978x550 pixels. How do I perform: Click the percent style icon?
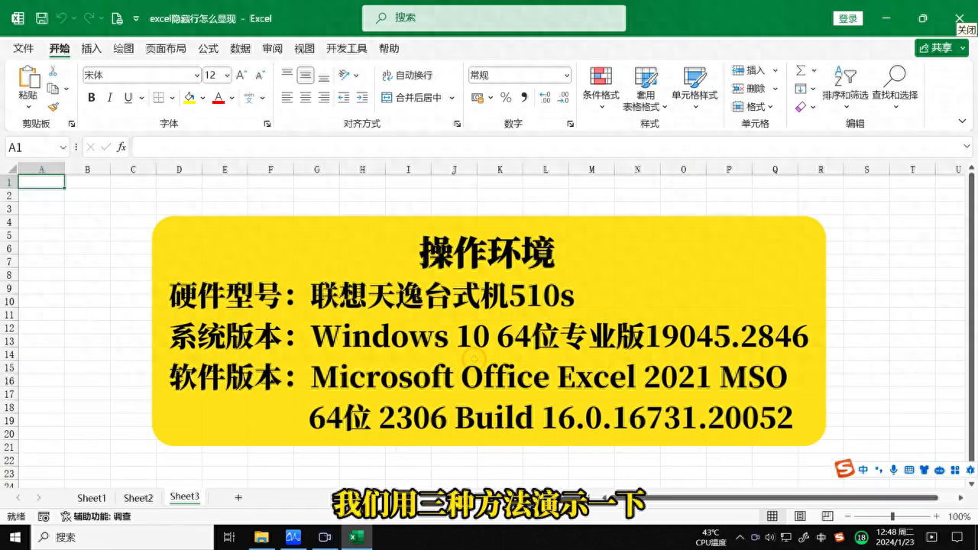point(506,98)
